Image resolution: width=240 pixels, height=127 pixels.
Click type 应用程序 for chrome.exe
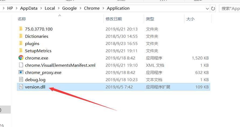154,58
